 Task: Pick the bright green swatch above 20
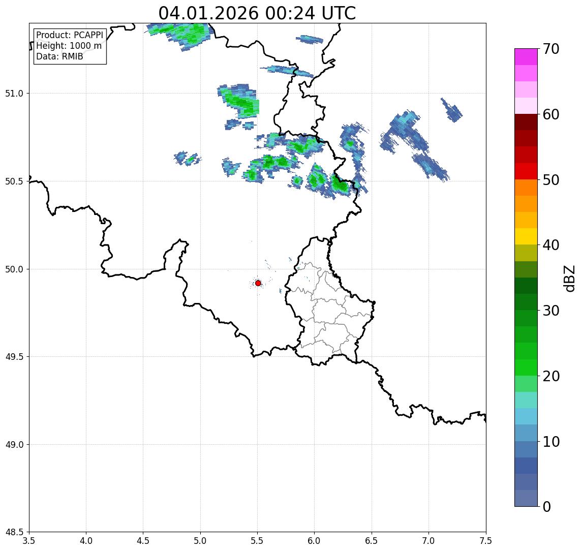[x=526, y=367]
